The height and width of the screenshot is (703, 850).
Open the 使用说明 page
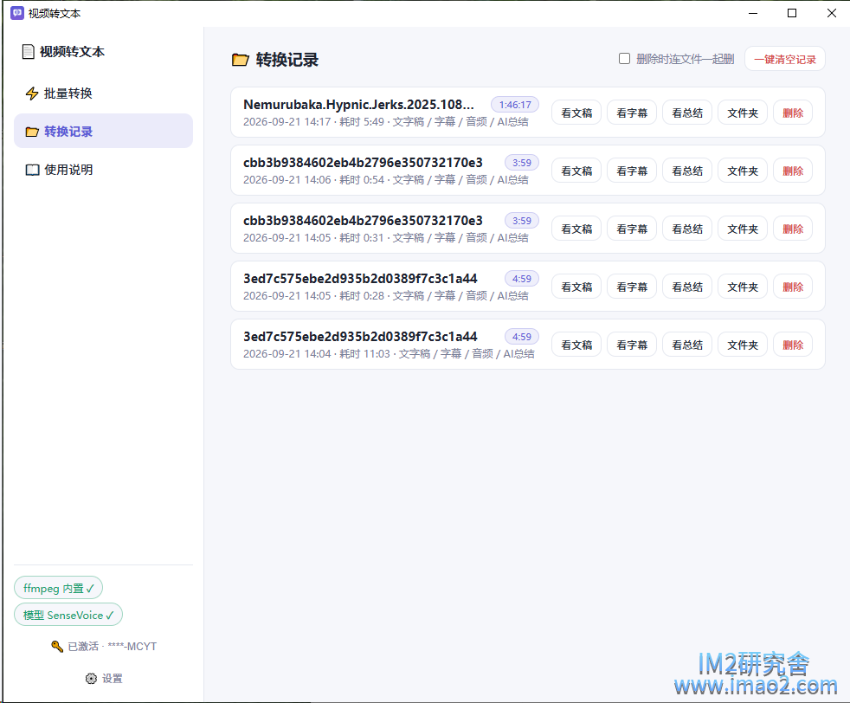(103, 170)
